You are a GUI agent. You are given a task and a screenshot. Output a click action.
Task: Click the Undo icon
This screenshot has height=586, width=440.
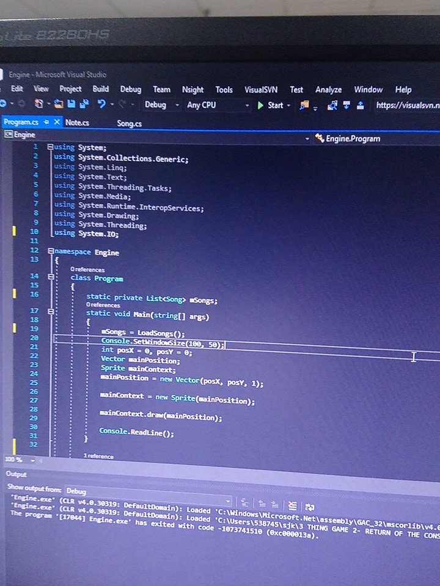[101, 104]
